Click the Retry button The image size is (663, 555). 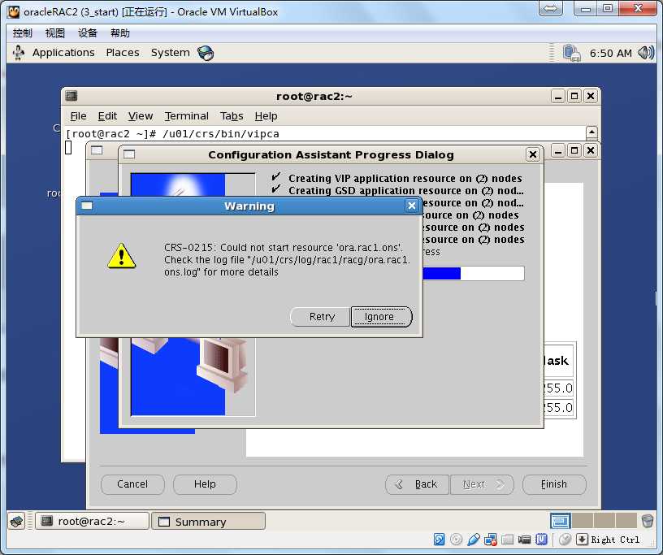pyautogui.click(x=320, y=316)
